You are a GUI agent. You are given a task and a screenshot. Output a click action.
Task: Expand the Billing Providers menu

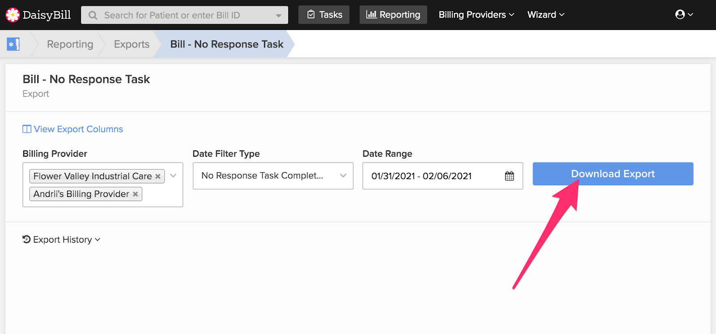coord(476,15)
